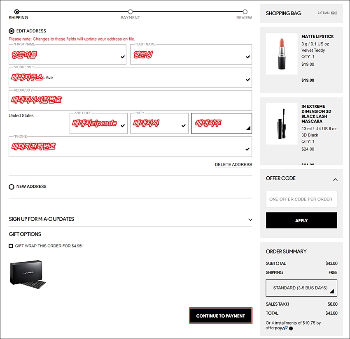Click the offer code input field
Viewport: 350px width, 339px height.
coord(301,199)
